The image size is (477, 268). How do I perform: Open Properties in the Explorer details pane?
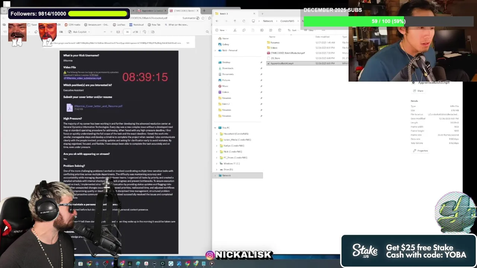pyautogui.click(x=420, y=151)
